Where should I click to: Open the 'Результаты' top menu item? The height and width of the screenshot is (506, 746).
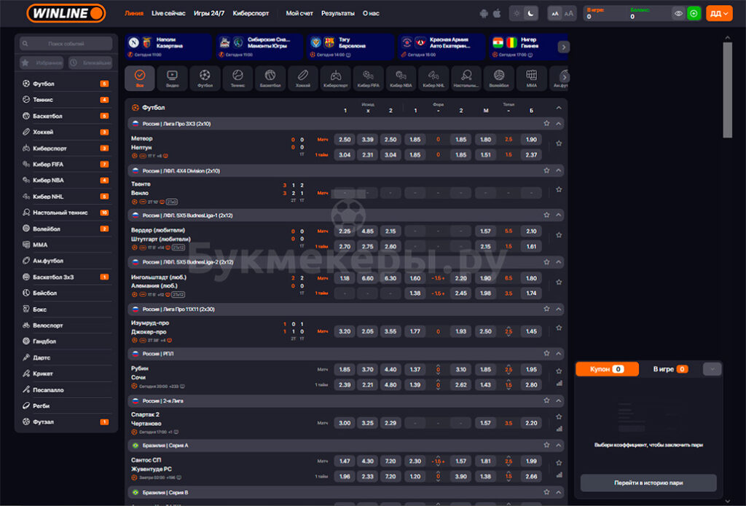point(338,13)
